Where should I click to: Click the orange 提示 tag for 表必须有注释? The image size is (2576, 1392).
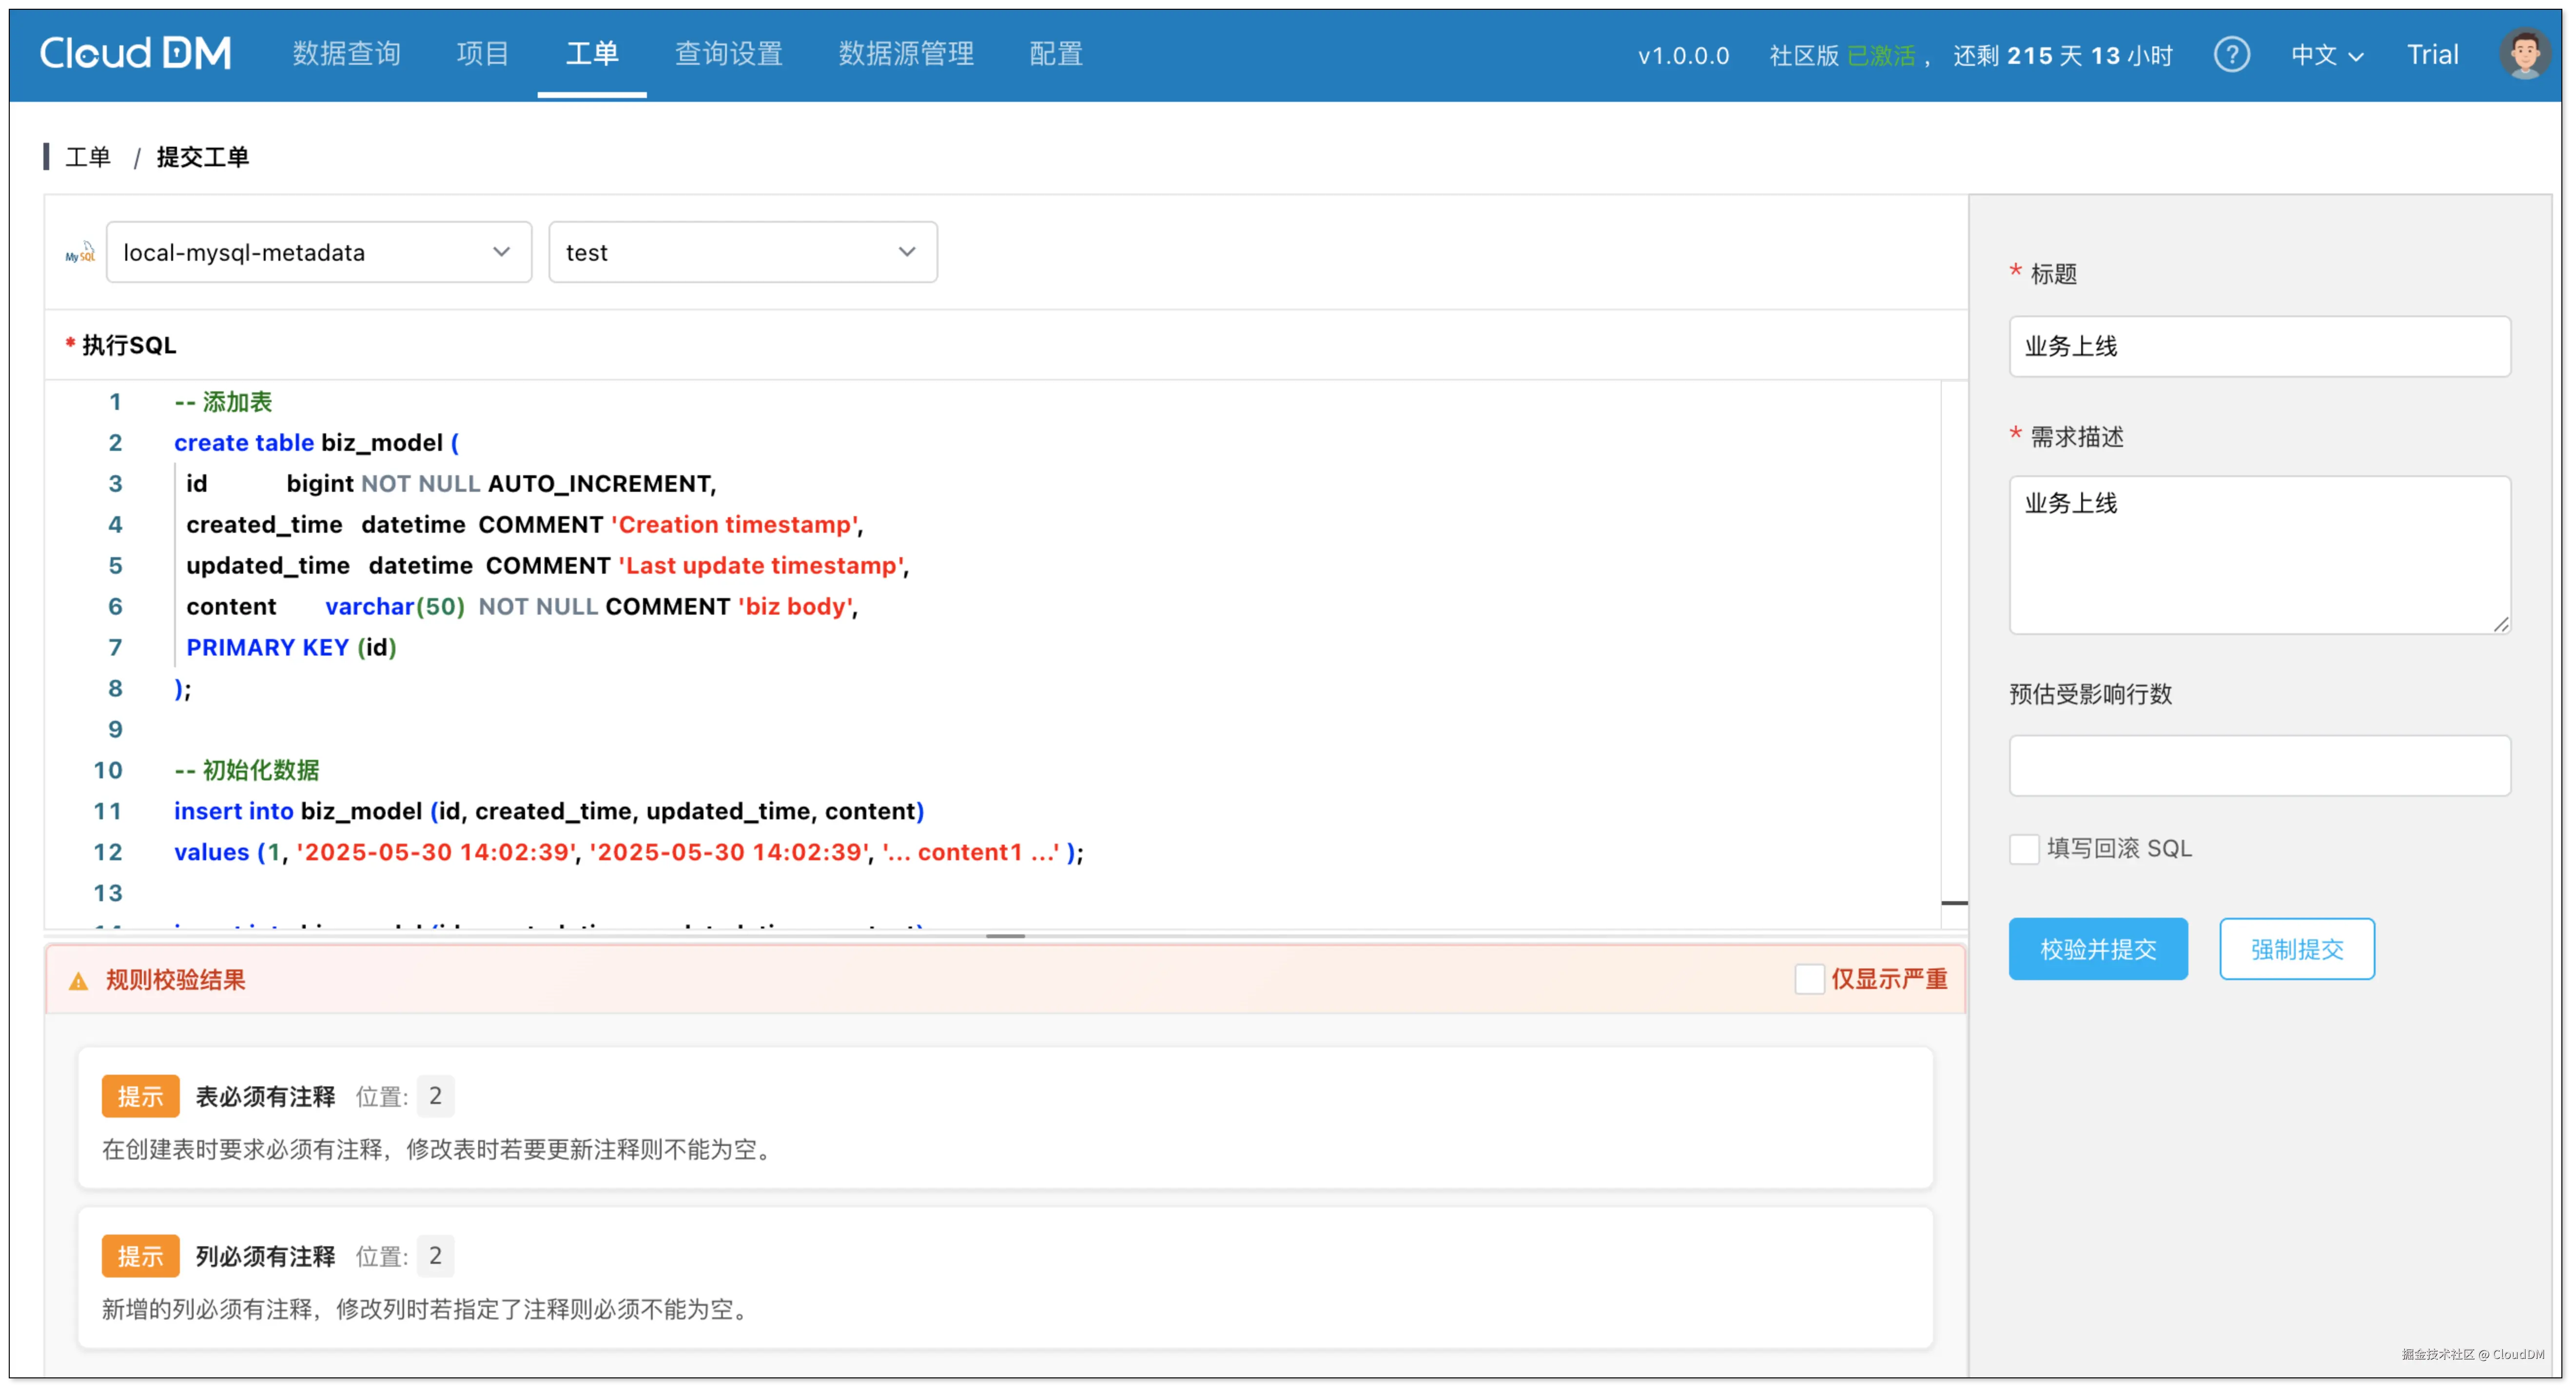(140, 1096)
